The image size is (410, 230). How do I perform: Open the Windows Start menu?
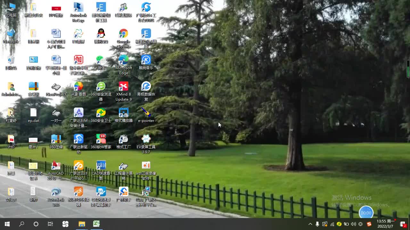7,224
